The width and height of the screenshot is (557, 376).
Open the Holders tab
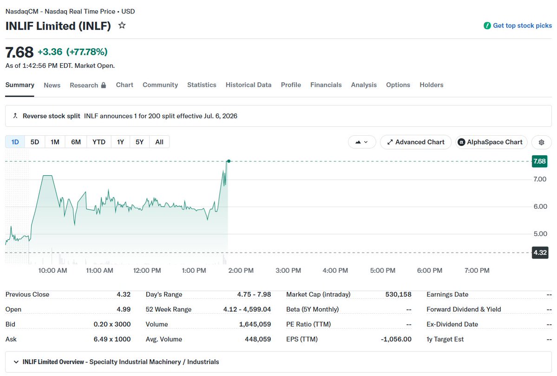(x=432, y=85)
